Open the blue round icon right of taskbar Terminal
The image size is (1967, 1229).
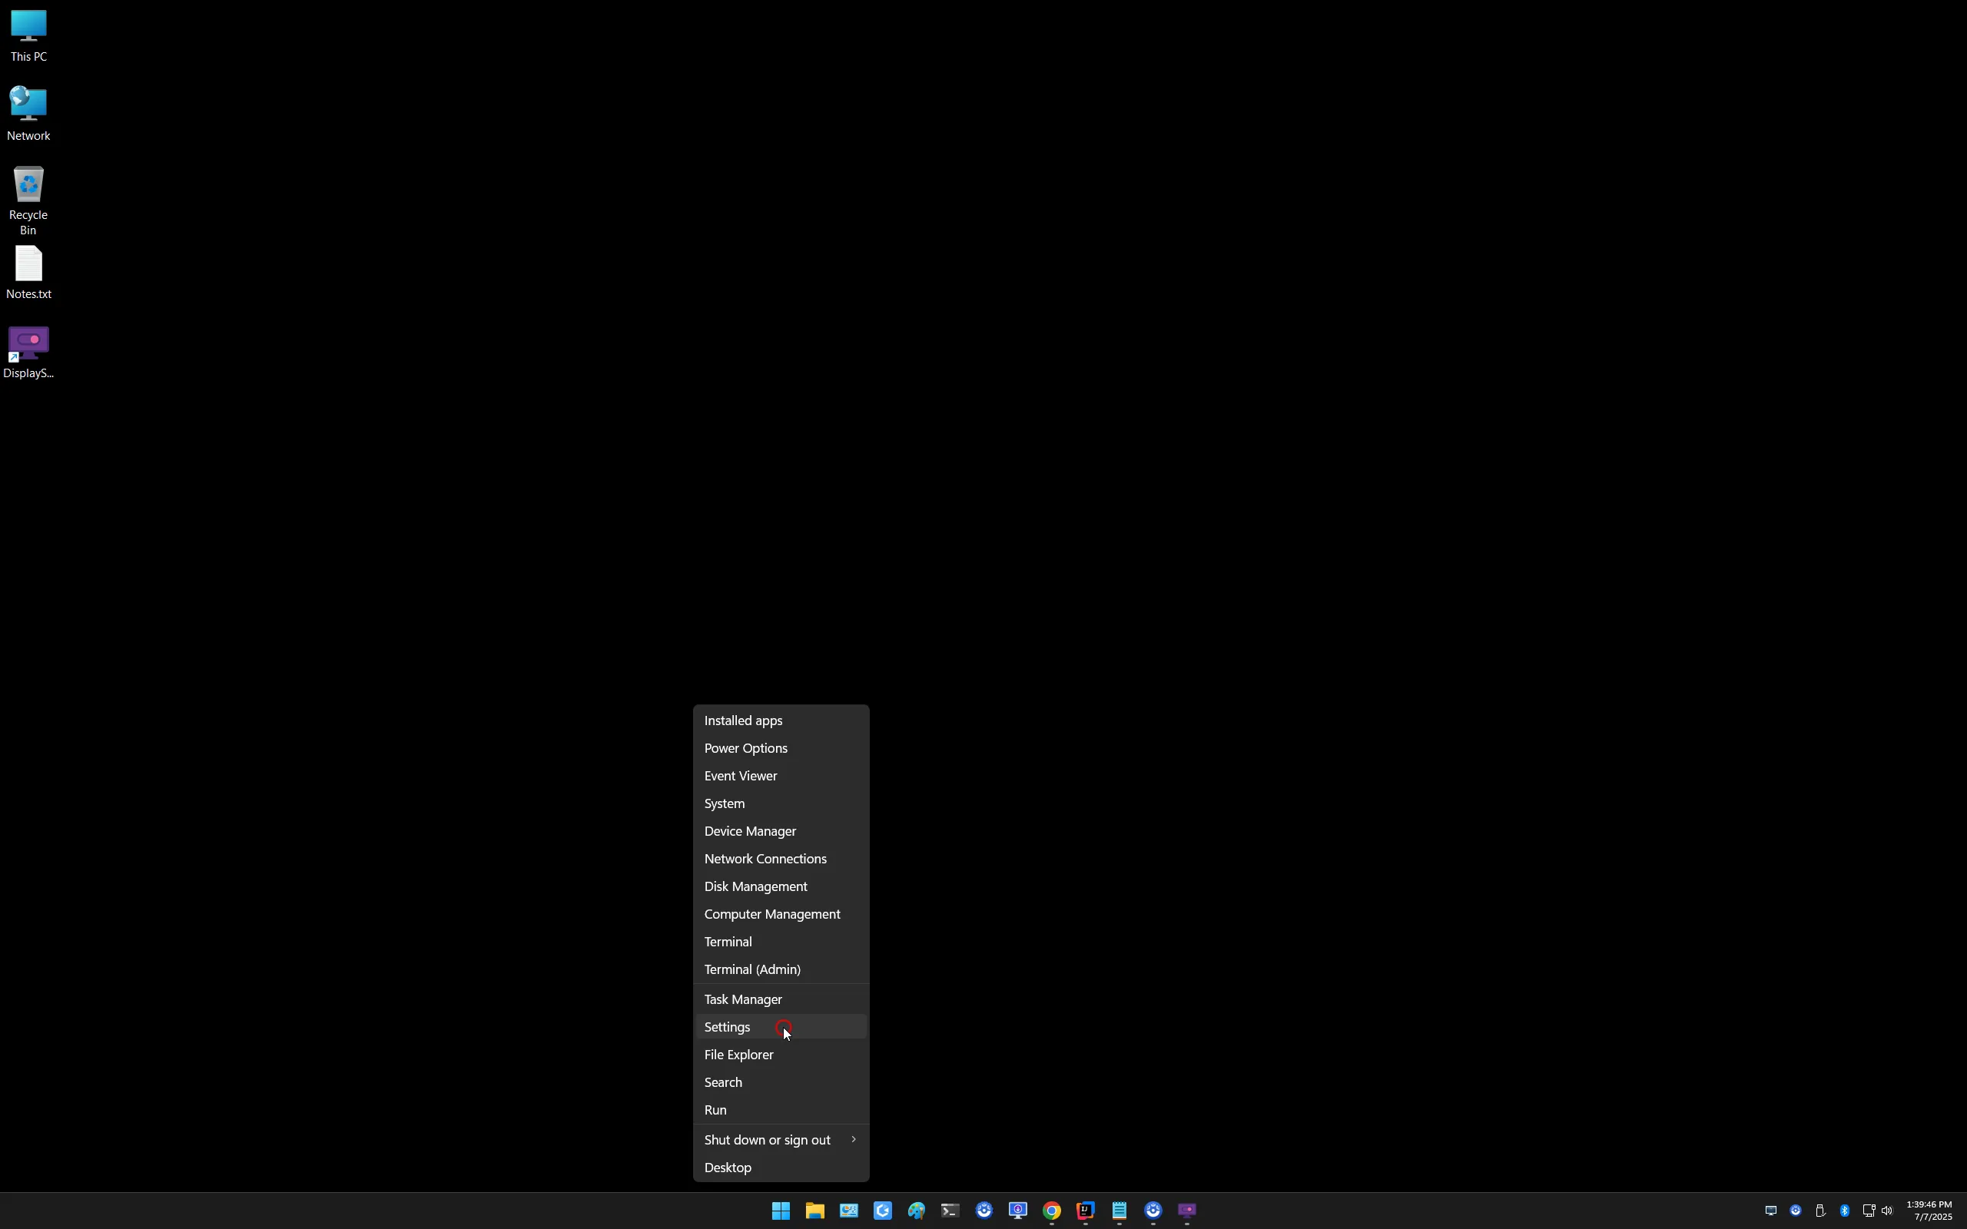tap(984, 1211)
